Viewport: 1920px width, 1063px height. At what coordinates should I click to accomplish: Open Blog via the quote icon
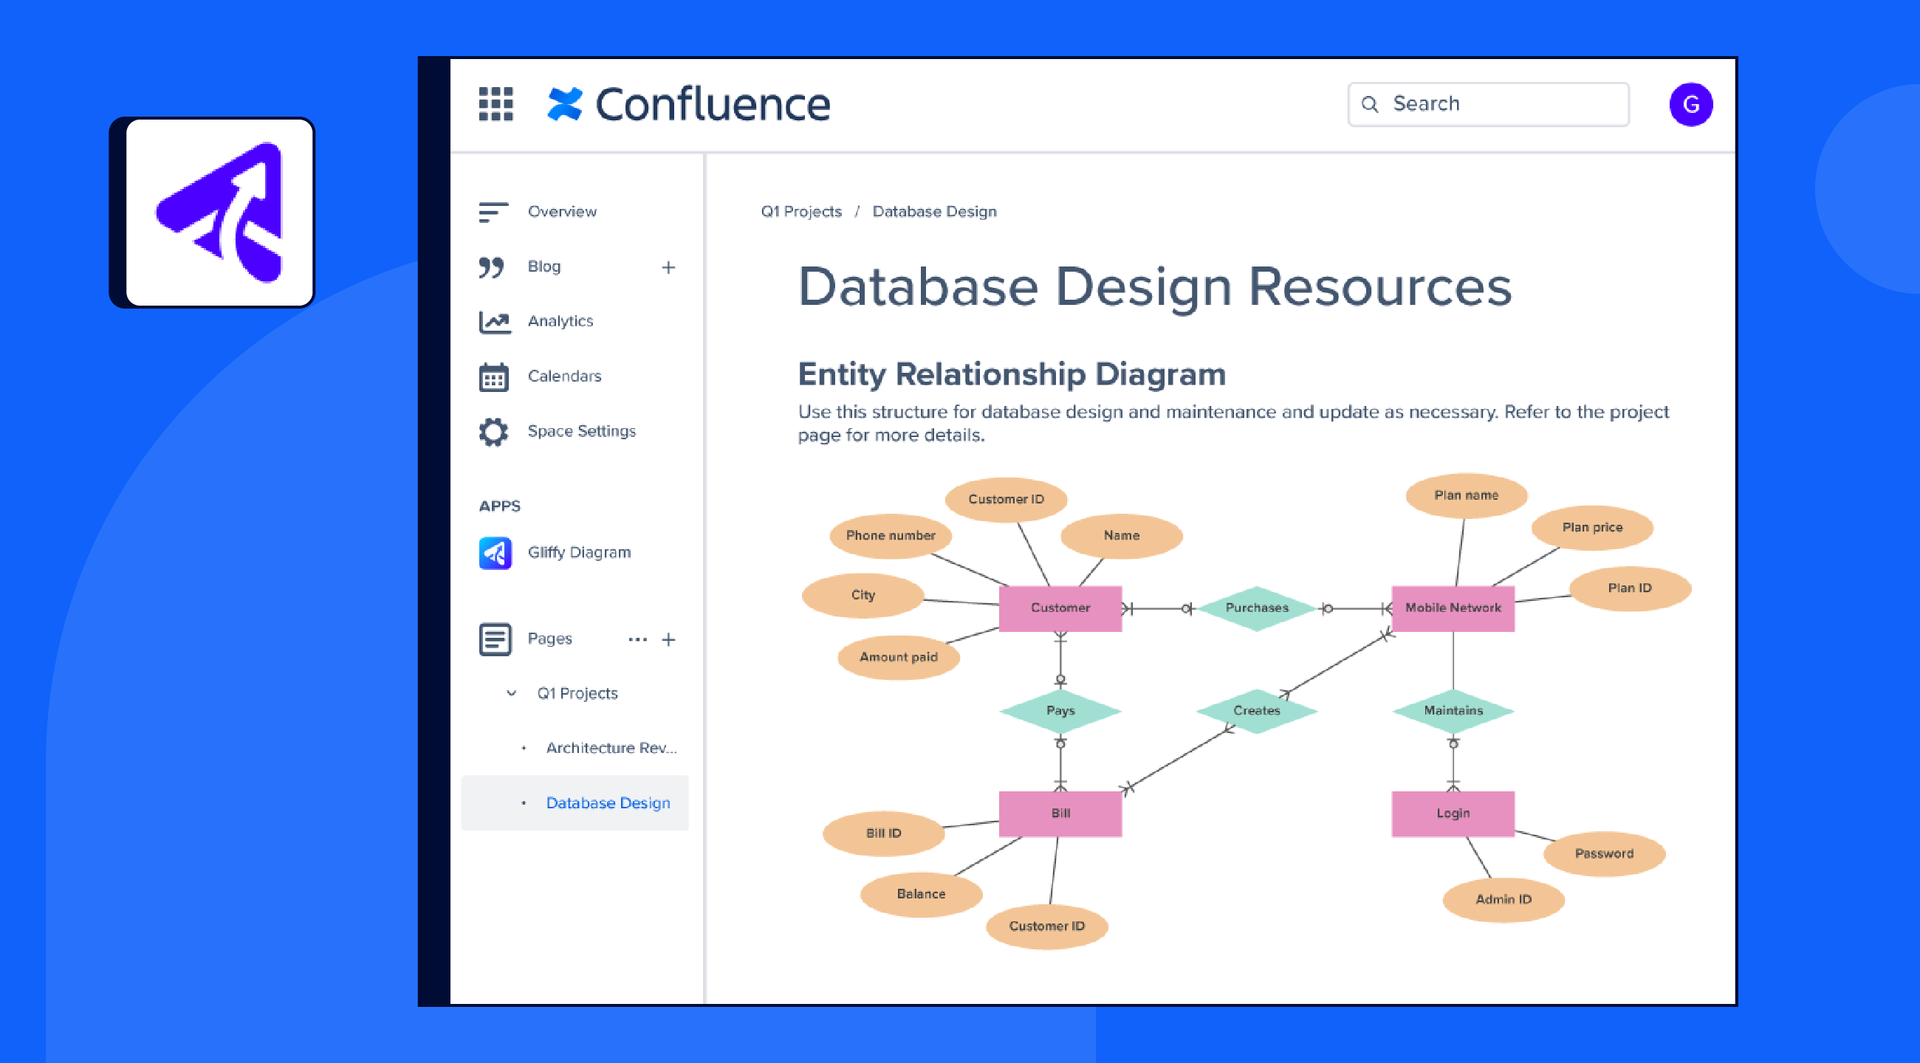pyautogui.click(x=492, y=266)
